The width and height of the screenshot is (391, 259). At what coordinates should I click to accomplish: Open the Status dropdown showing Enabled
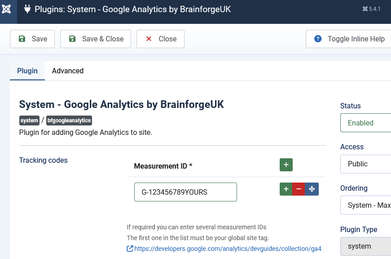pos(365,123)
